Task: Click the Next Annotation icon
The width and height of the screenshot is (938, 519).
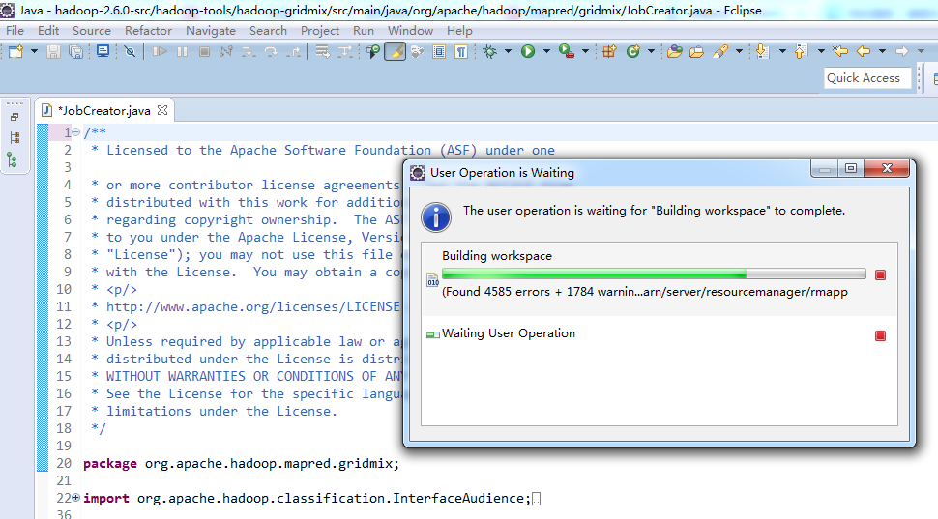Action: (x=762, y=52)
